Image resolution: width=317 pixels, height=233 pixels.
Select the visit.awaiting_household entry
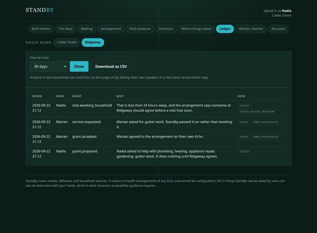point(92,105)
